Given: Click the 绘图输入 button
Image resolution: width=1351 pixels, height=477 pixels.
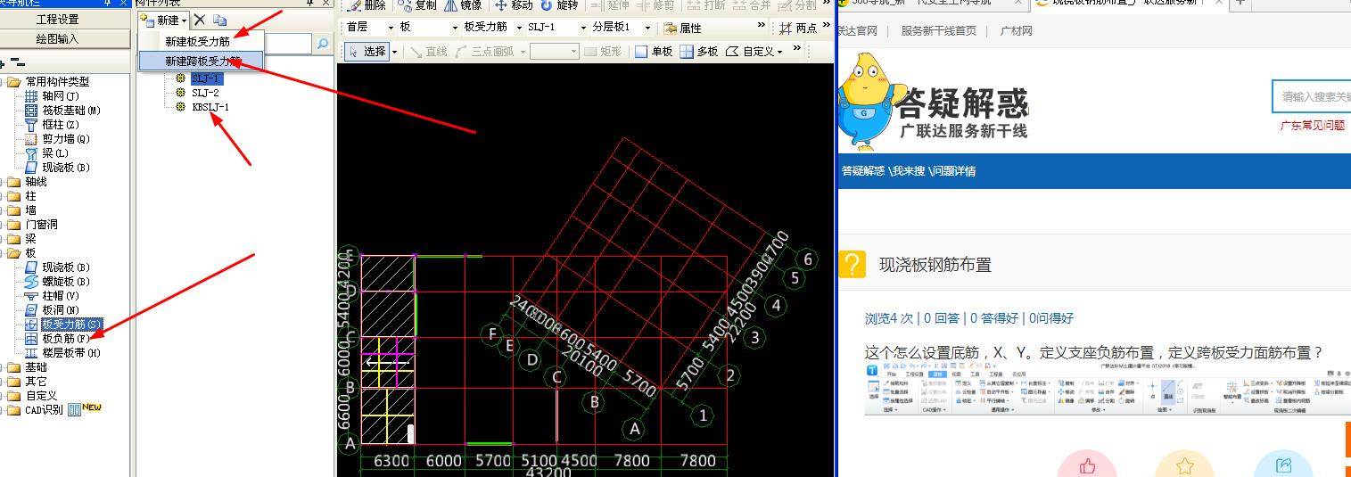Looking at the screenshot, I should pos(57,38).
